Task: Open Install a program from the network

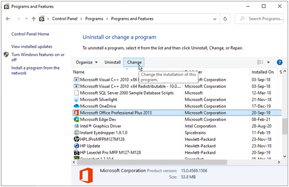Action: pyautogui.click(x=35, y=70)
